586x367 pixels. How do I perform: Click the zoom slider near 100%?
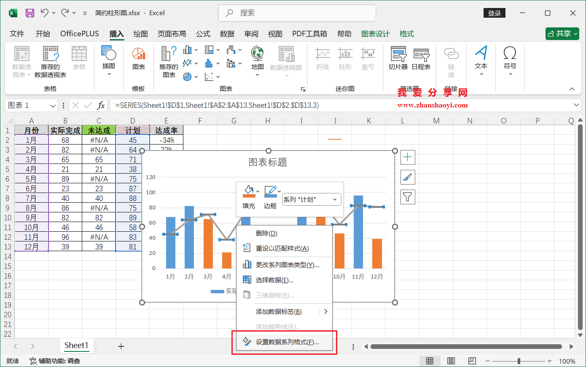pyautogui.click(x=518, y=361)
